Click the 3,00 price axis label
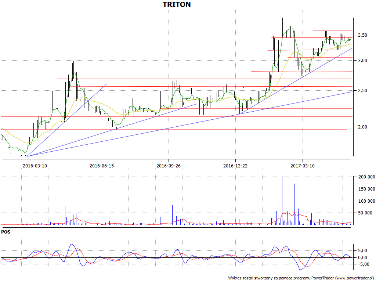 click(x=362, y=61)
